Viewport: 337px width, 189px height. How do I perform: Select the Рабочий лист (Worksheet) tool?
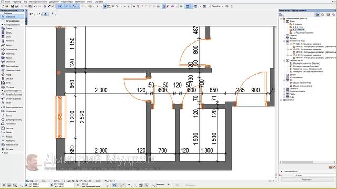tap(12, 145)
